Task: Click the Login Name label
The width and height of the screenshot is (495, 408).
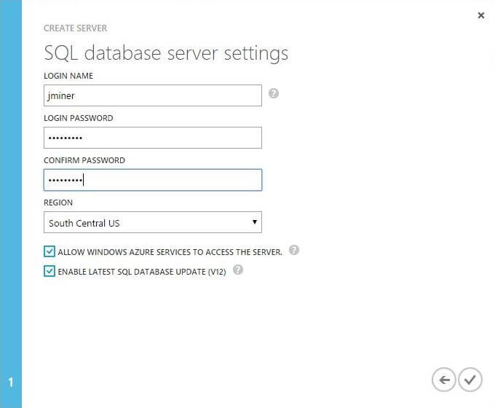Action: [68, 76]
